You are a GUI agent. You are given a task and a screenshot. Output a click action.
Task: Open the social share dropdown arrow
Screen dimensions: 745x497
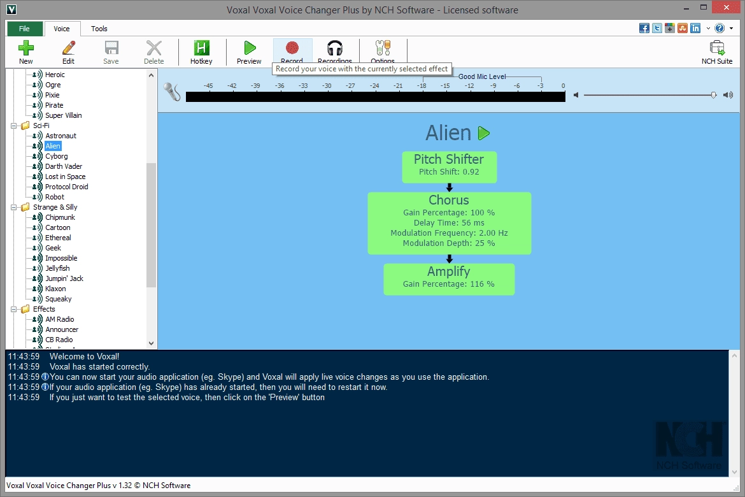708,29
